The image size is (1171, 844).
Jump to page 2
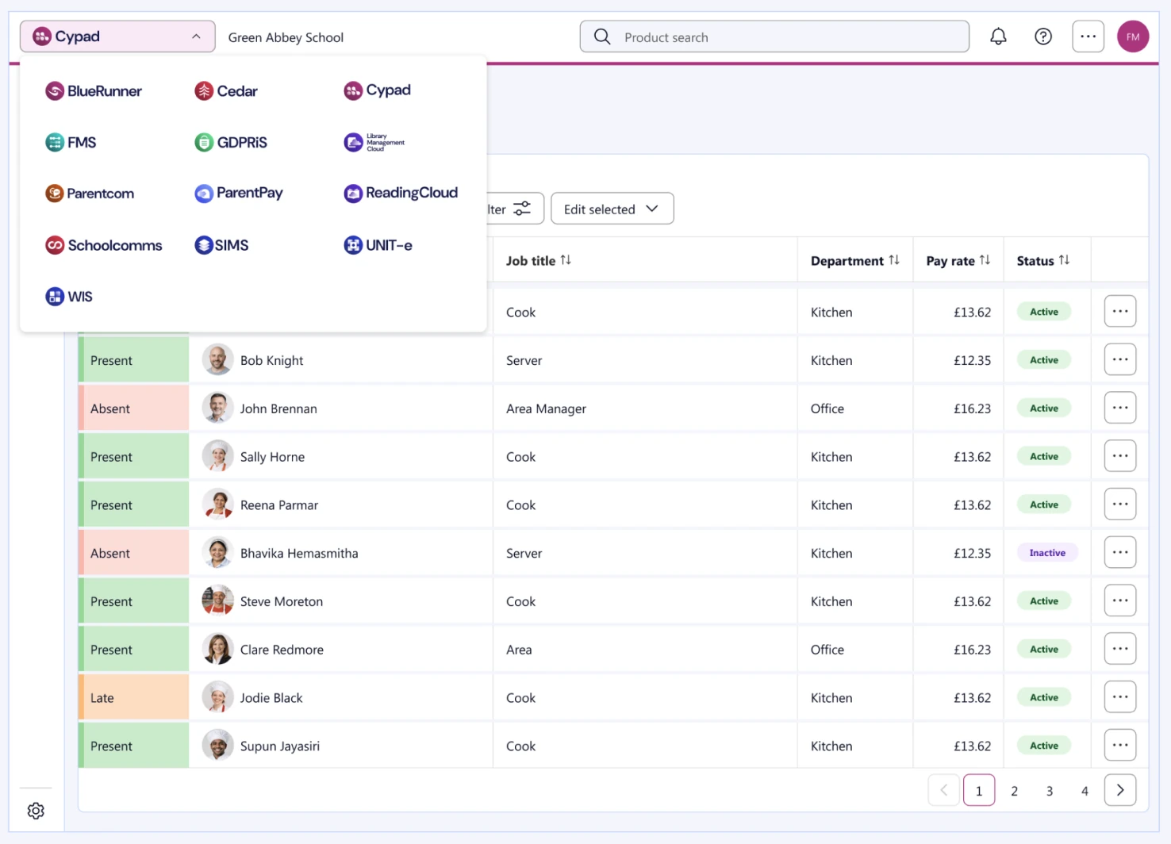coord(1014,791)
